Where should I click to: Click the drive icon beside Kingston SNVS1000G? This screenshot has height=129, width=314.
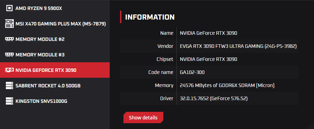[9, 101]
